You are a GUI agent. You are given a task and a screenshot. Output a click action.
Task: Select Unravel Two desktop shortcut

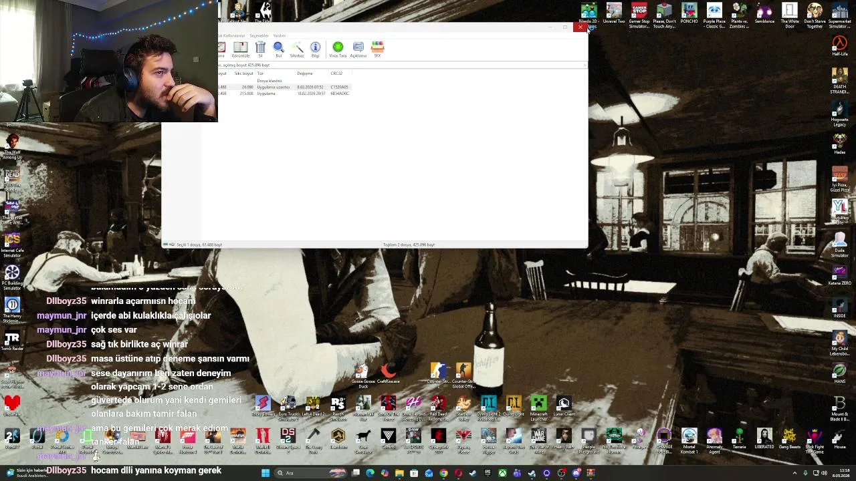(x=614, y=15)
